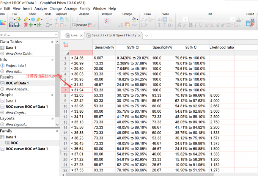Open the Change menu
The width and height of the screenshot is (258, 176).
[x=56, y=9]
